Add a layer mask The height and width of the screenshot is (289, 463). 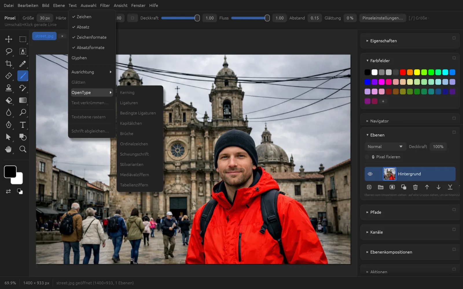tap(392, 187)
